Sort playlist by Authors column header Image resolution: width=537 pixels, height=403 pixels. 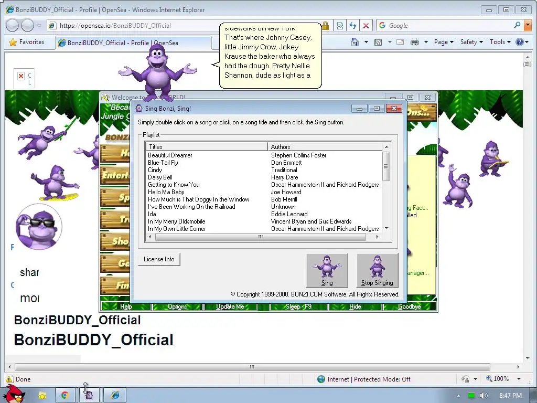pyautogui.click(x=325, y=147)
